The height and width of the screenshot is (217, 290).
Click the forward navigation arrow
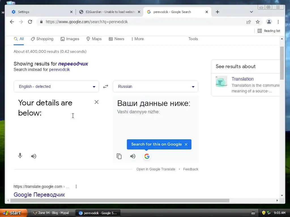click(21, 22)
